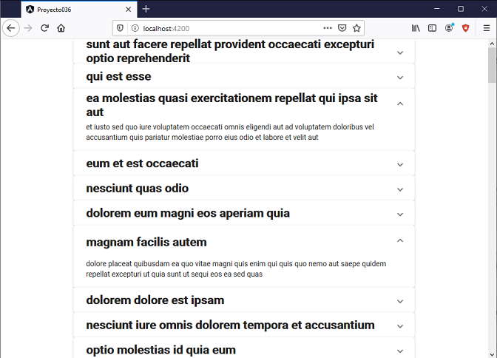The height and width of the screenshot is (358, 497).
Task: Click the browser Back arrow button
Action: [x=11, y=28]
